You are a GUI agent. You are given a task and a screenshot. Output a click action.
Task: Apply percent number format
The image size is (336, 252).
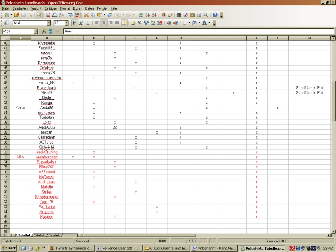139,23
